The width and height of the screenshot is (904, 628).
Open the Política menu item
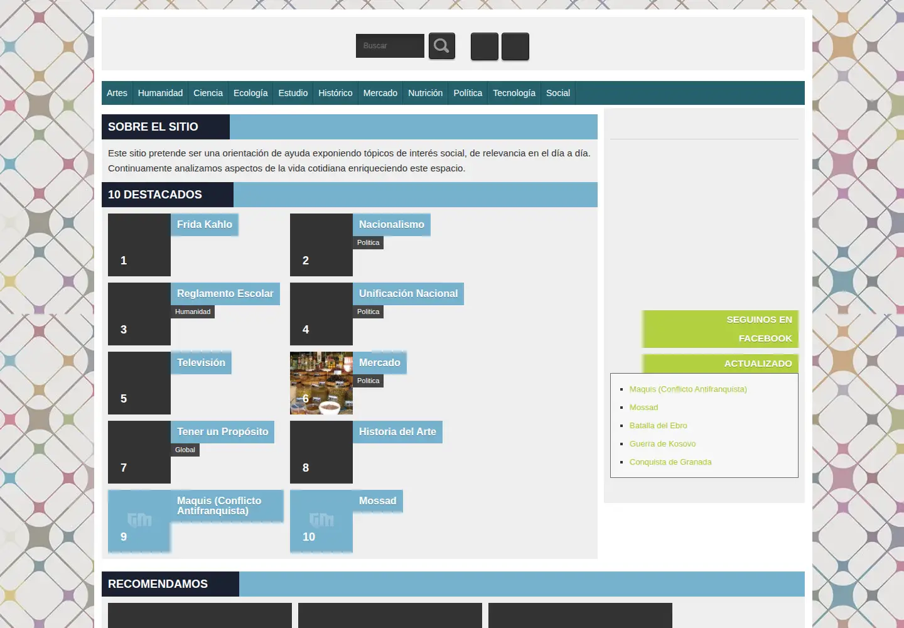pos(468,93)
